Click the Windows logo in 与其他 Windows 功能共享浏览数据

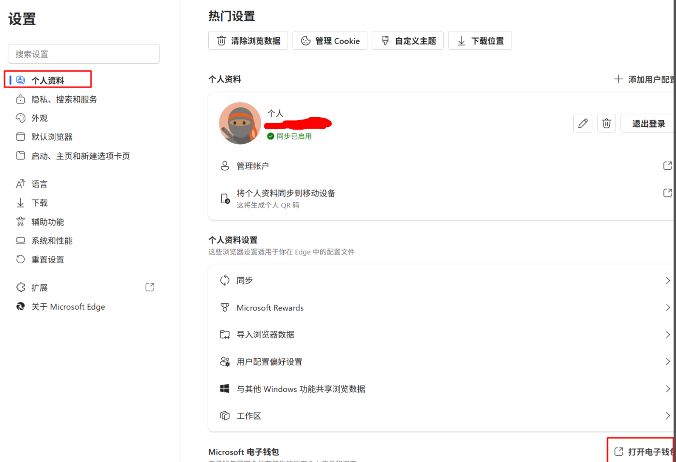coord(225,388)
